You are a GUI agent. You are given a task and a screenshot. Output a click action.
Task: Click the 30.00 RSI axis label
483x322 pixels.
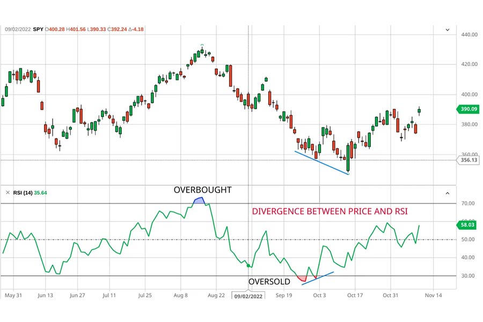click(468, 276)
